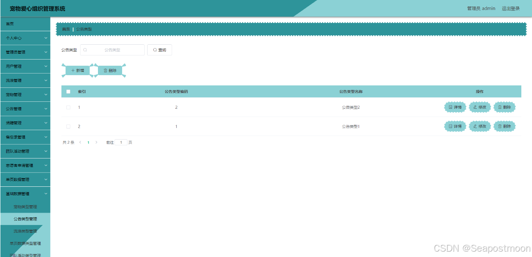Select 流浪类型管理 from the sidebar
Image resolution: width=532 pixels, height=257 pixels.
[x=26, y=231]
